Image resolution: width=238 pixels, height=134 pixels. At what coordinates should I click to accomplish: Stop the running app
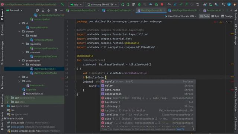[x=162, y=4]
